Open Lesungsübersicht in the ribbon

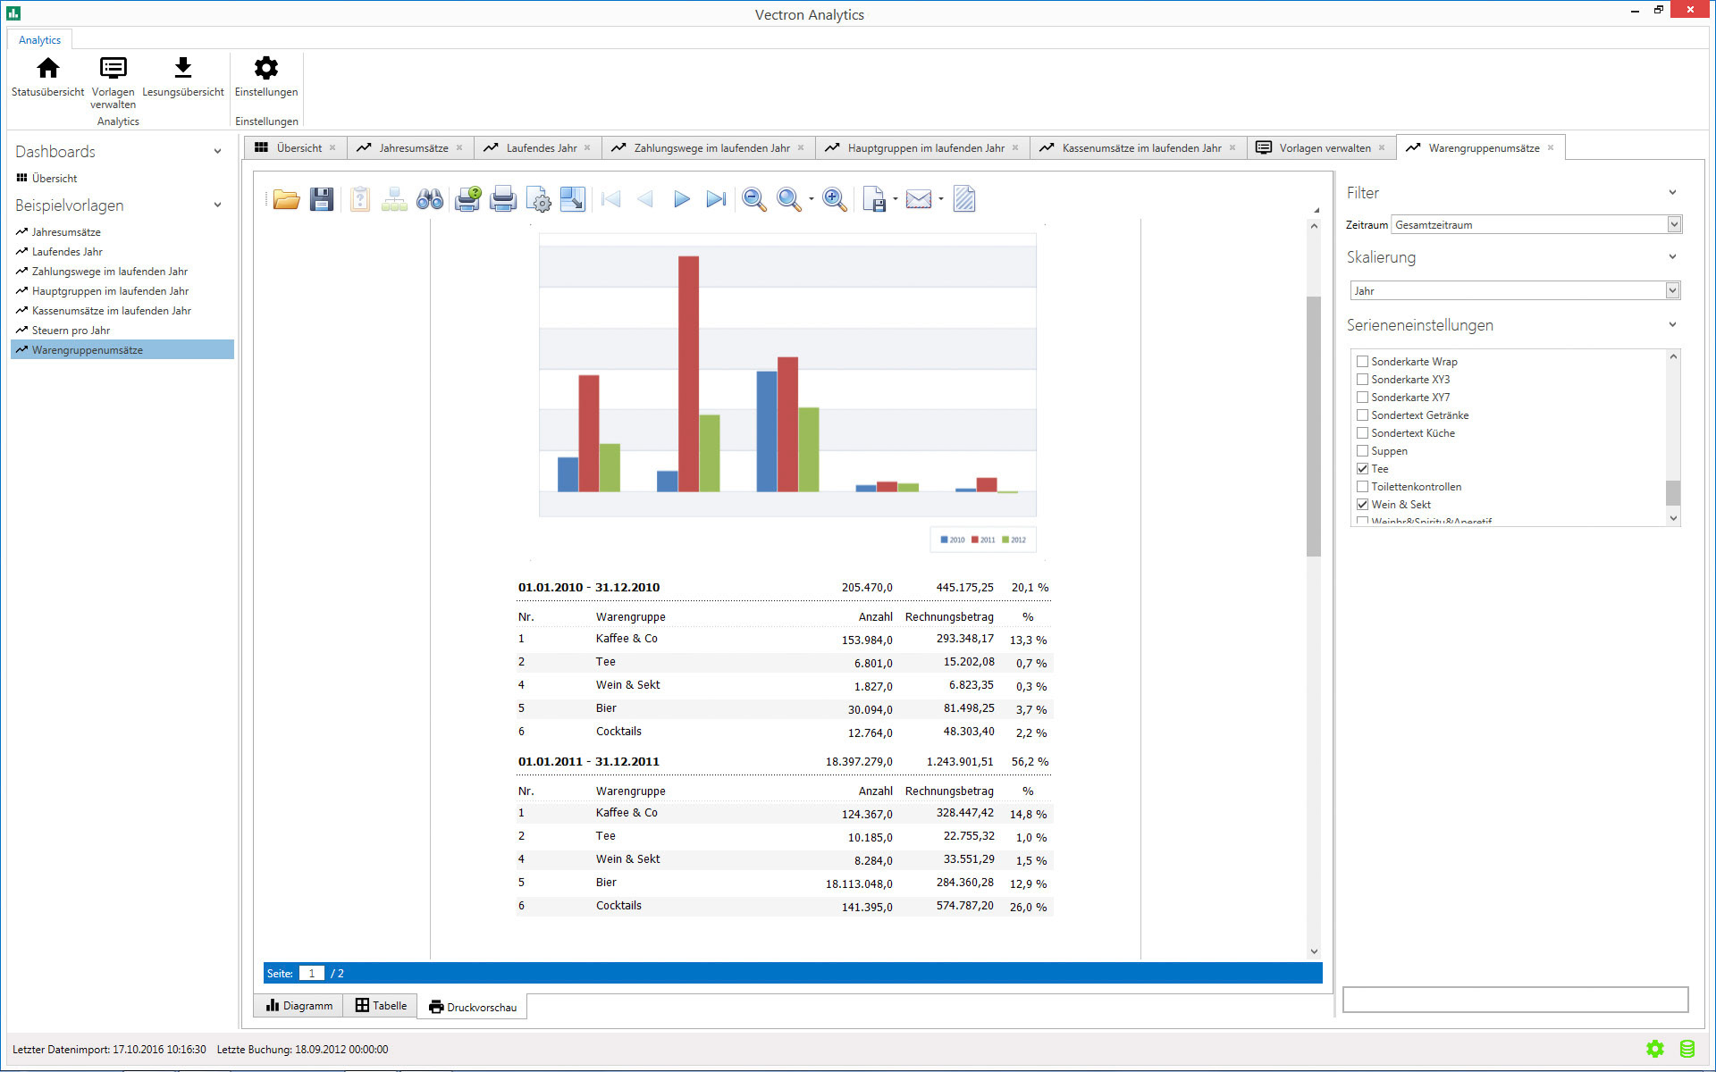point(183,77)
